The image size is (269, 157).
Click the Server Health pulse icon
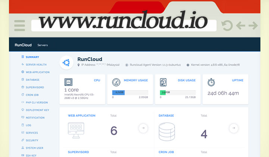coord(23,64)
